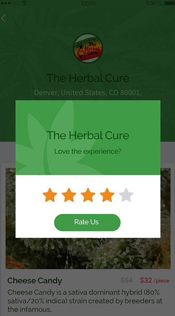This screenshot has width=175, height=316.
Task: Tap The Herbal Cure round logo
Action: [88, 48]
